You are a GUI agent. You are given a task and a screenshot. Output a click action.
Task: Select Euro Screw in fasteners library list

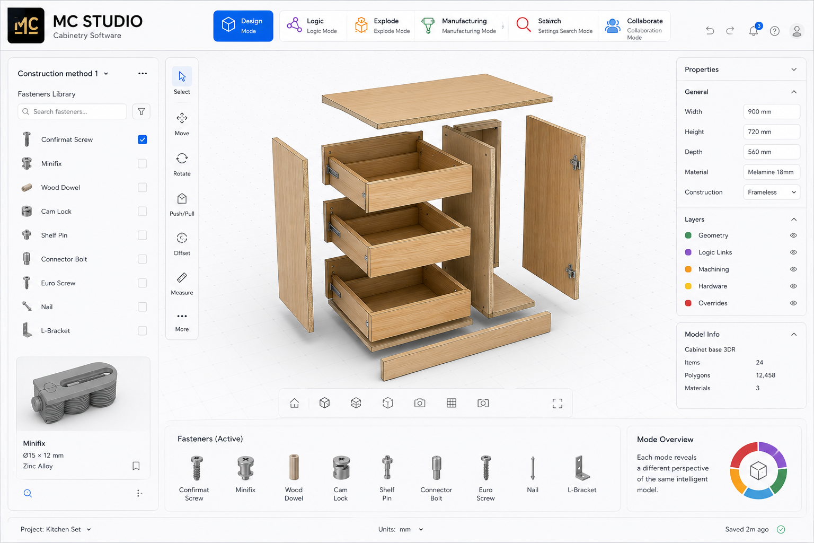click(84, 283)
